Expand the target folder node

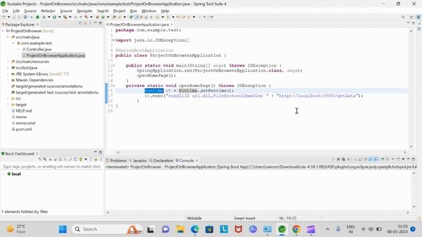[x=8, y=105]
